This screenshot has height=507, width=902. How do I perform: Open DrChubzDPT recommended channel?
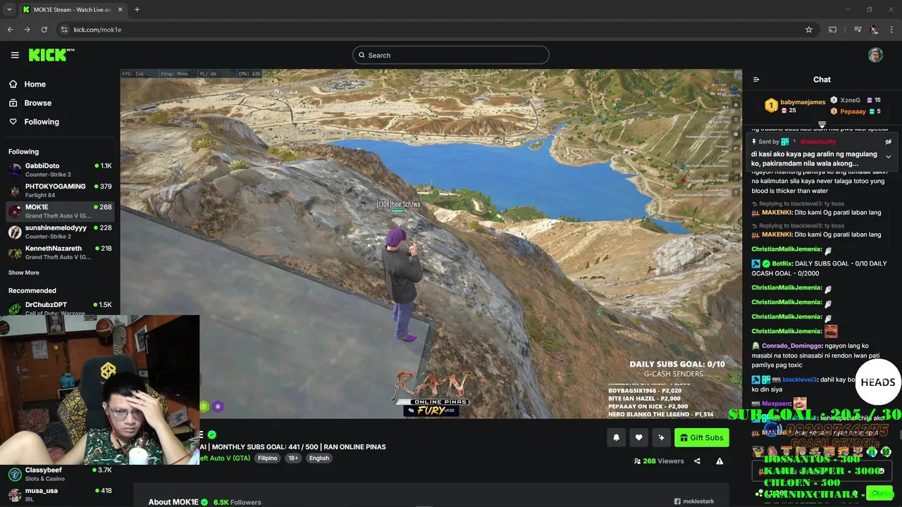(60, 308)
